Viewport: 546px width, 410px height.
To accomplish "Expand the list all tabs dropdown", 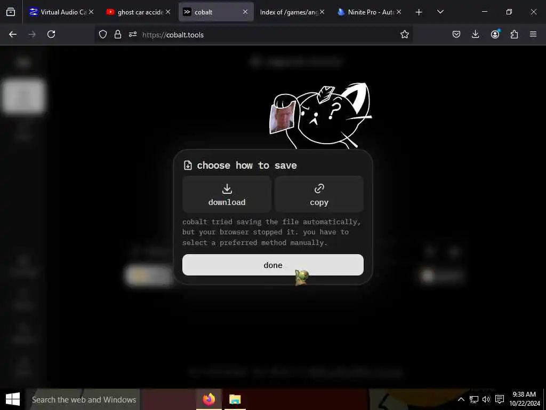I will click(440, 12).
